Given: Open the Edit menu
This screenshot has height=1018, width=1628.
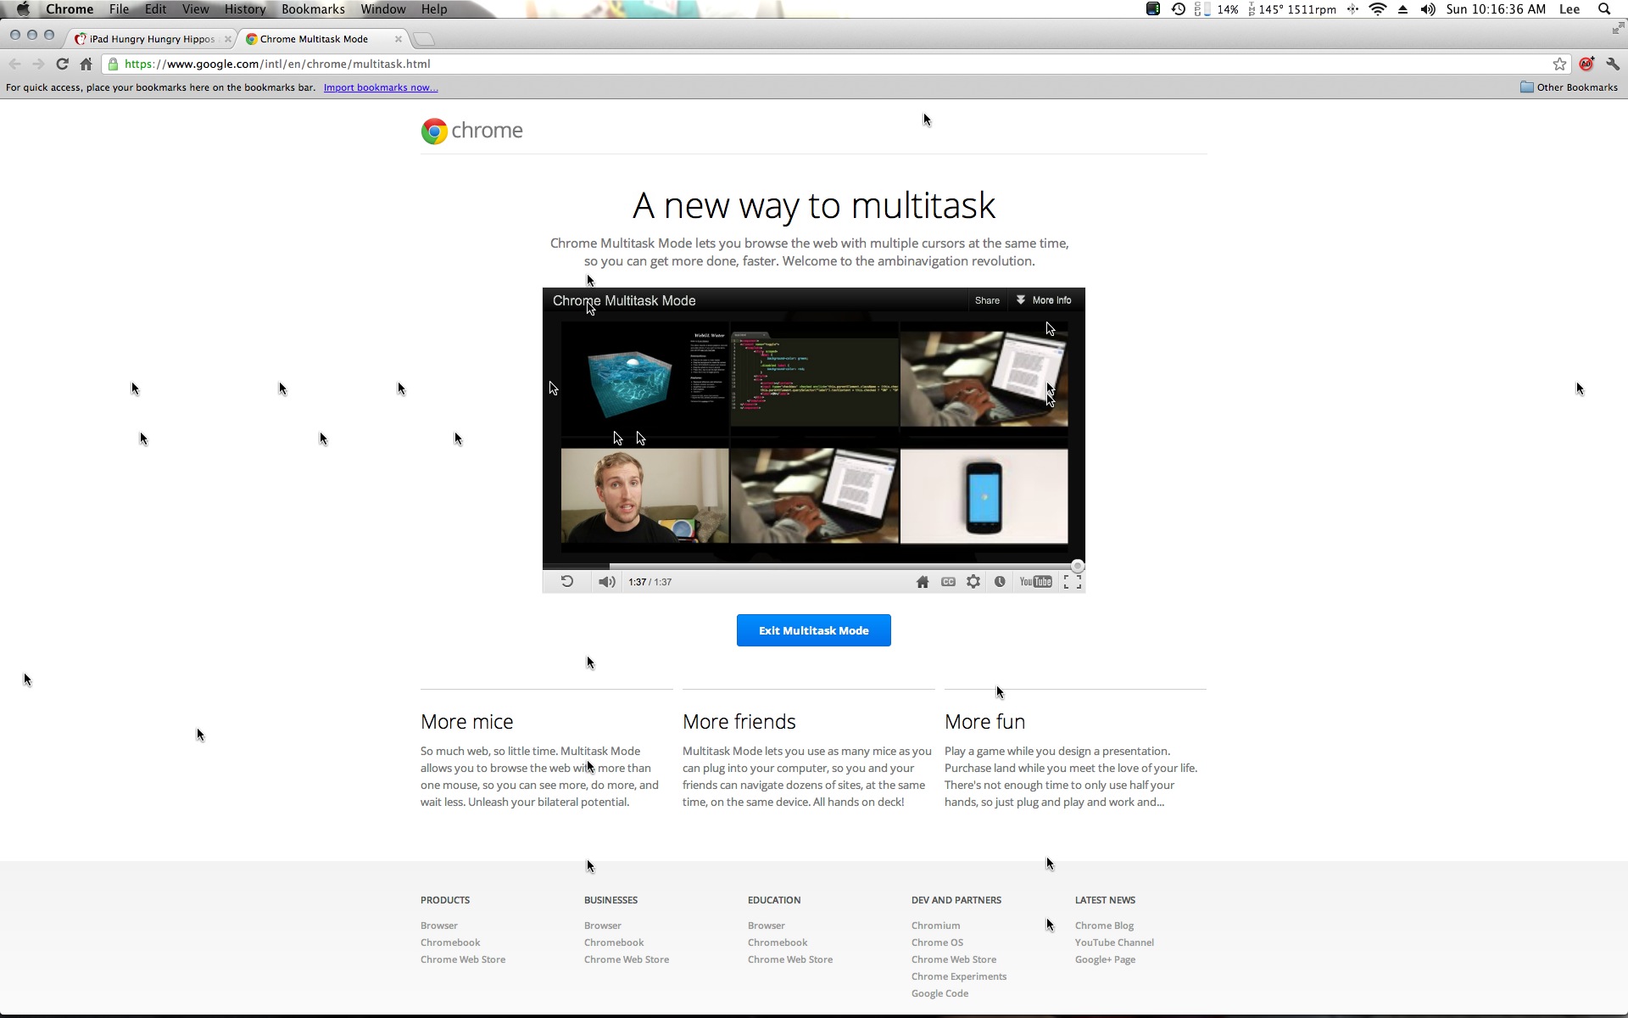Looking at the screenshot, I should point(155,9).
